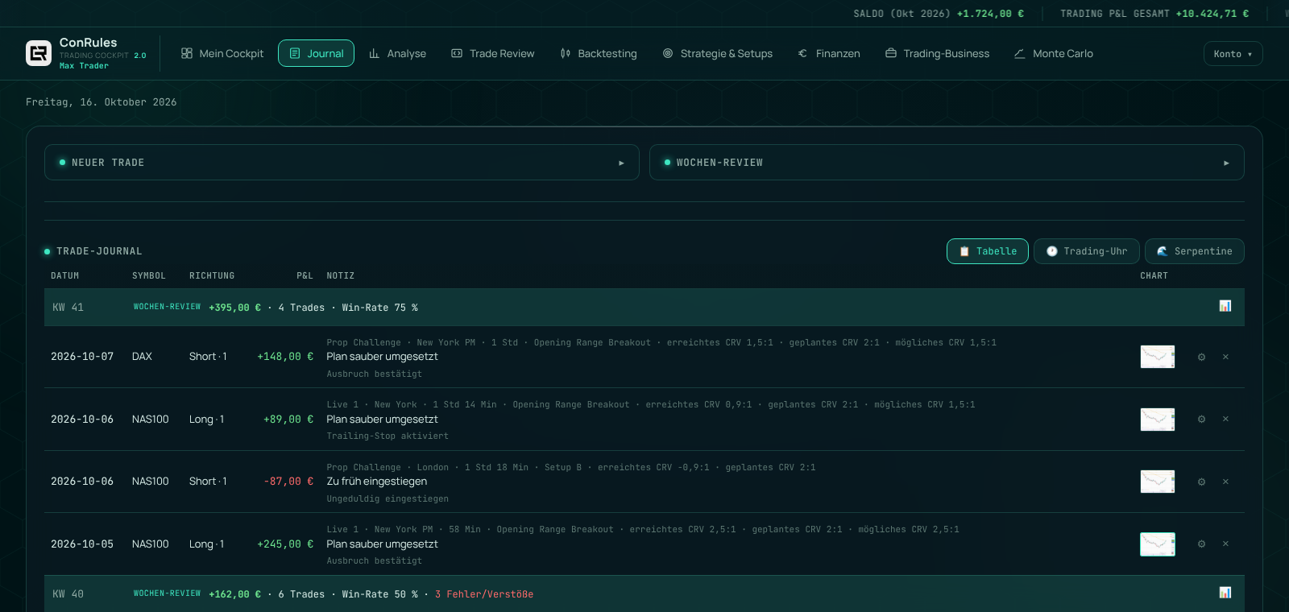
Task: Open the chart icon in the KW 41 row
Action: [x=1225, y=306]
